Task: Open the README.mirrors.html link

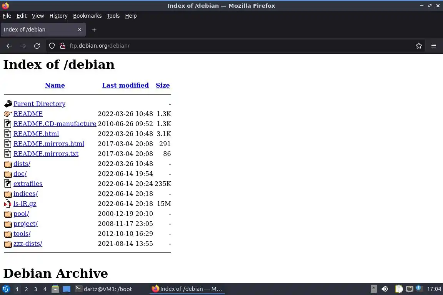Action: pos(49,144)
